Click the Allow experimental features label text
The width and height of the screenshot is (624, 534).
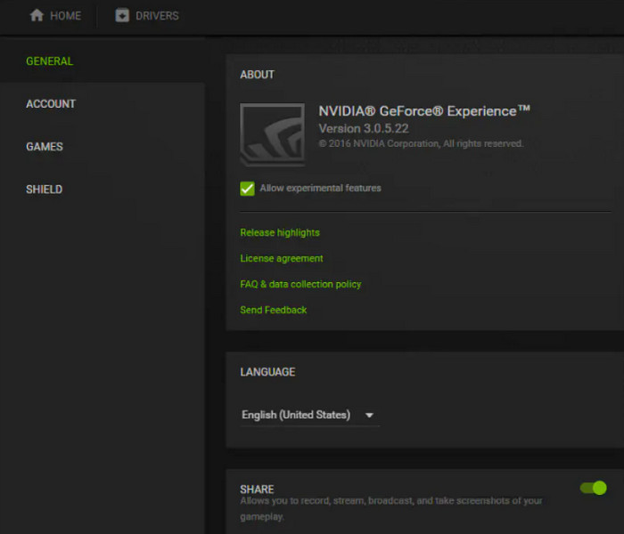[320, 189]
